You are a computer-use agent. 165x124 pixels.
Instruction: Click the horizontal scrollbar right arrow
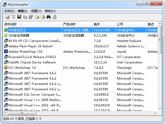pyautogui.click(x=156, y=113)
